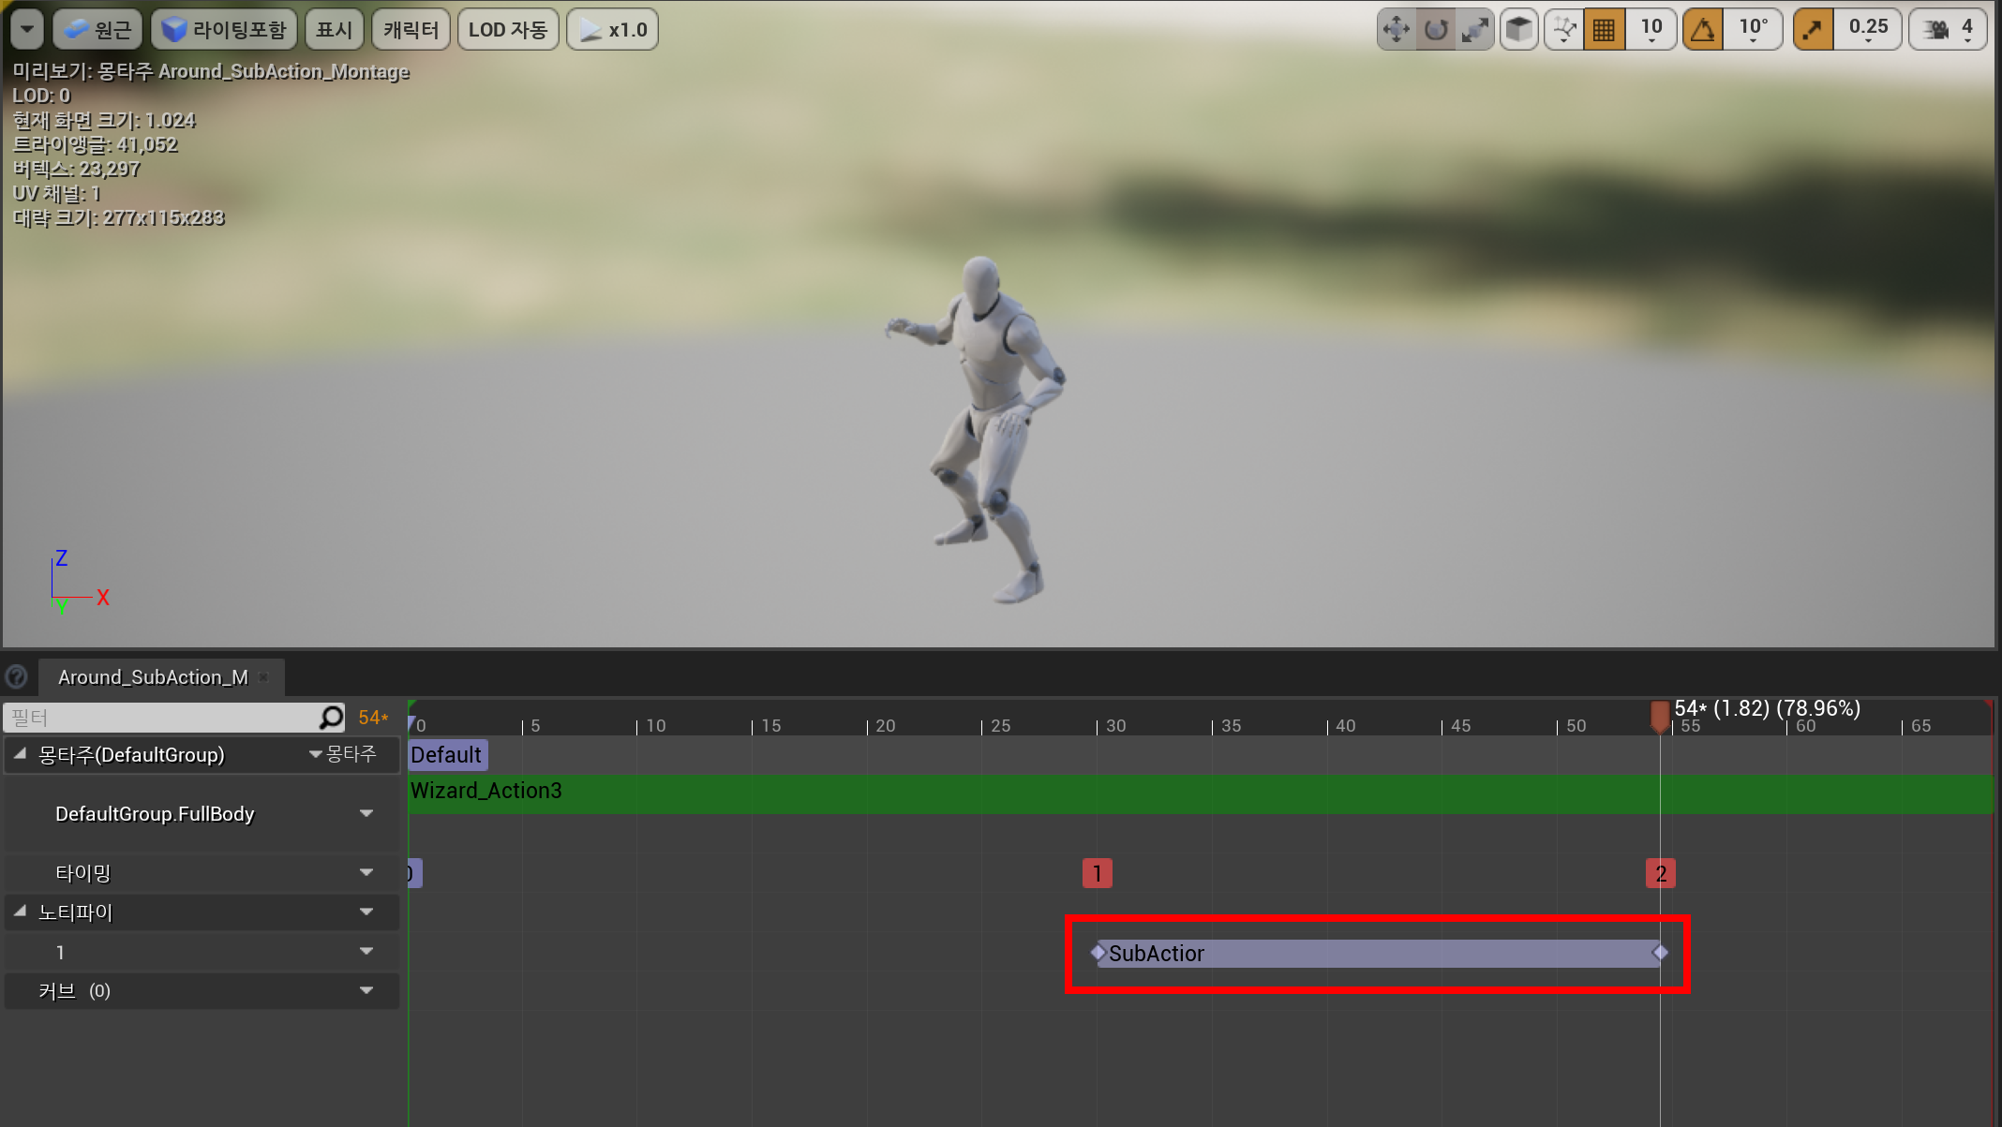The width and height of the screenshot is (2002, 1127).
Task: Open the camera speed setting
Action: pos(1949,30)
